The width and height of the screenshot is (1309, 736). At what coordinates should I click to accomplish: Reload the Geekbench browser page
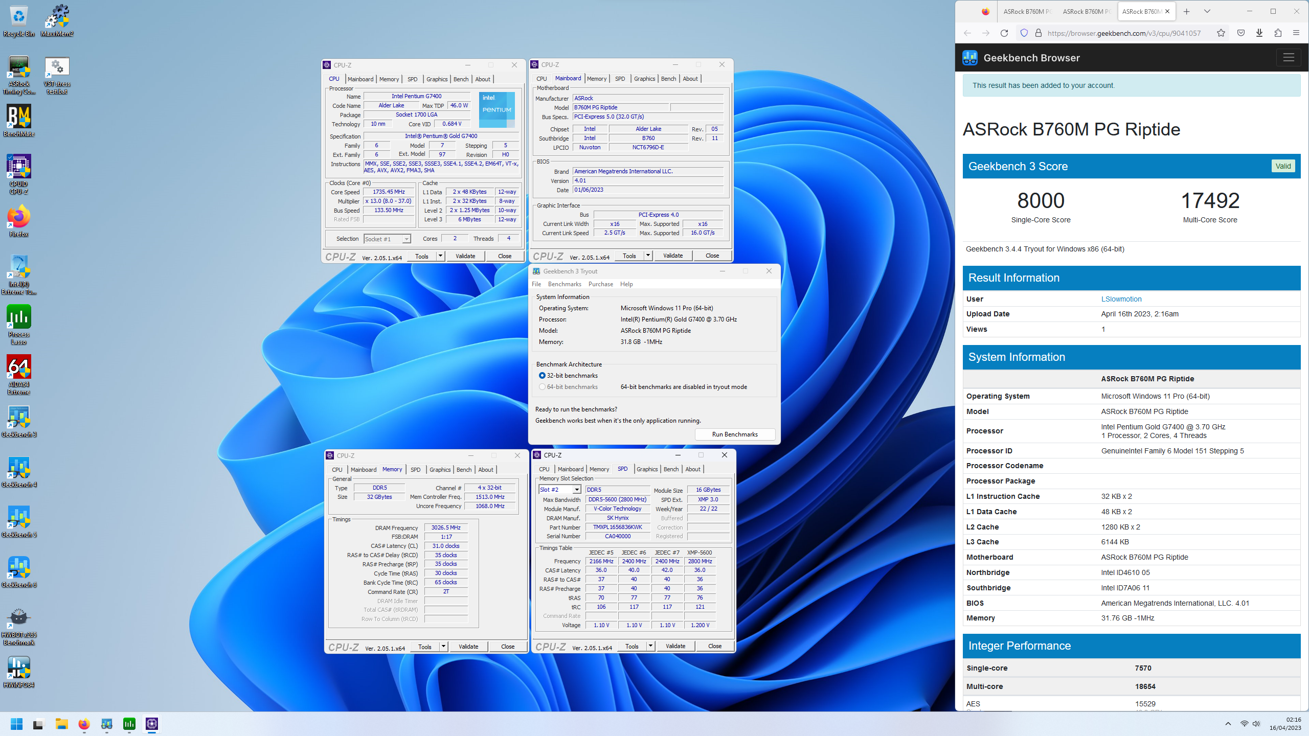[1004, 33]
